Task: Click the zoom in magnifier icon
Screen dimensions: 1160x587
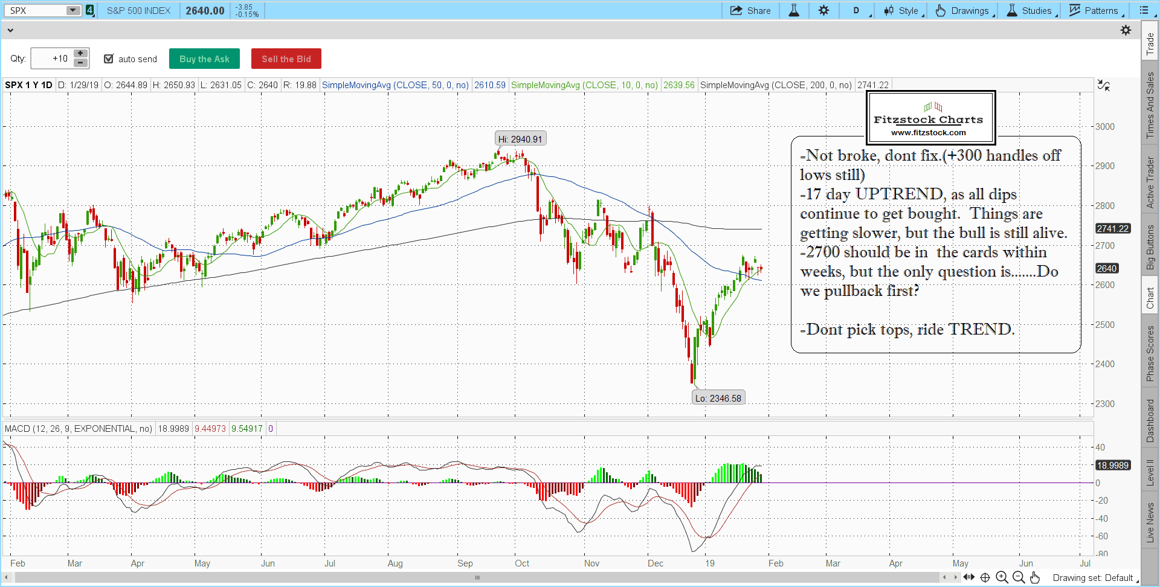Action: pyautogui.click(x=1002, y=577)
